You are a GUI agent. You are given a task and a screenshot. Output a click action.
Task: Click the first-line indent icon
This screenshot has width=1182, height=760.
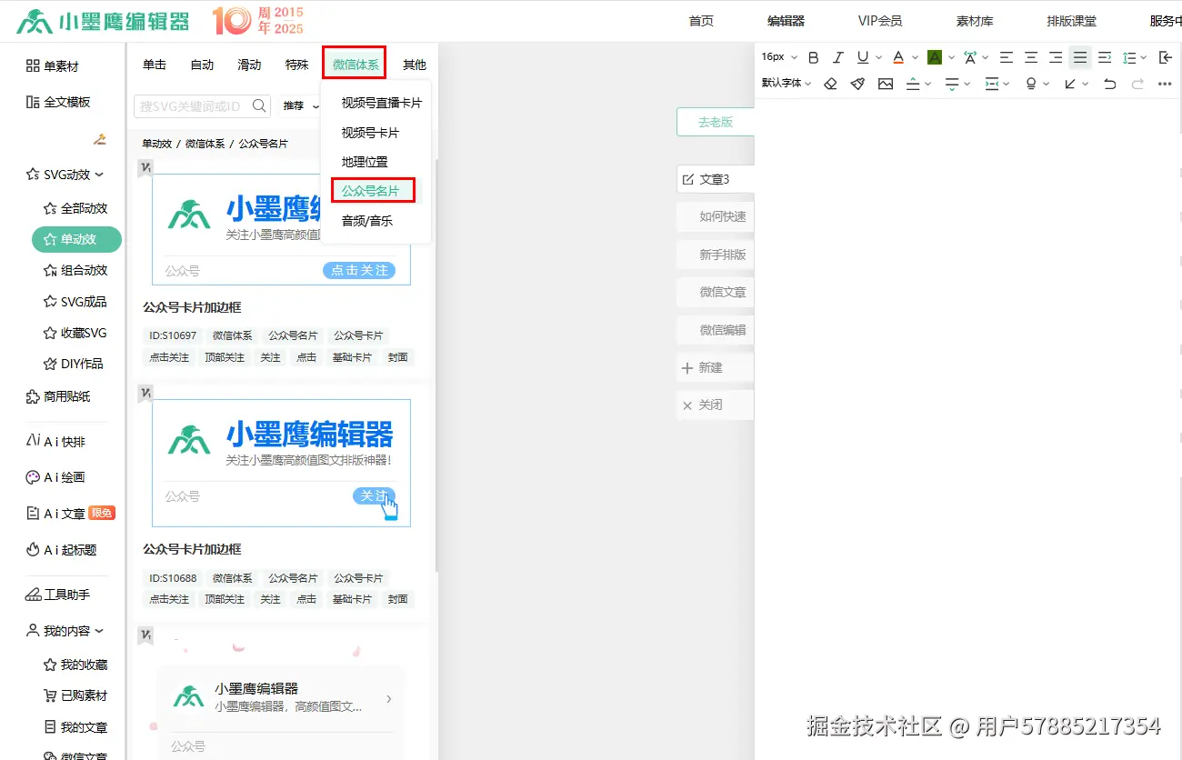1105,57
